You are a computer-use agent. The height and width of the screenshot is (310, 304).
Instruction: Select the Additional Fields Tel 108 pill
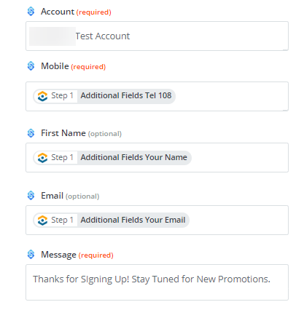point(104,96)
